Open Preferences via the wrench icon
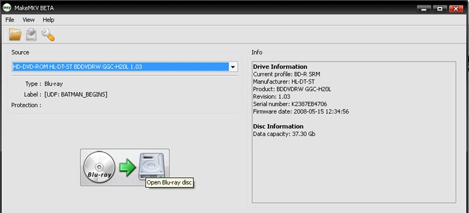Viewport: 469px width, 213px height. (48, 35)
